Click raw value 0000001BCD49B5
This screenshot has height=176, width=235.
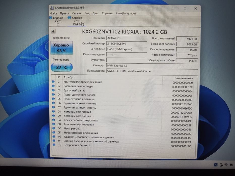[181, 117]
